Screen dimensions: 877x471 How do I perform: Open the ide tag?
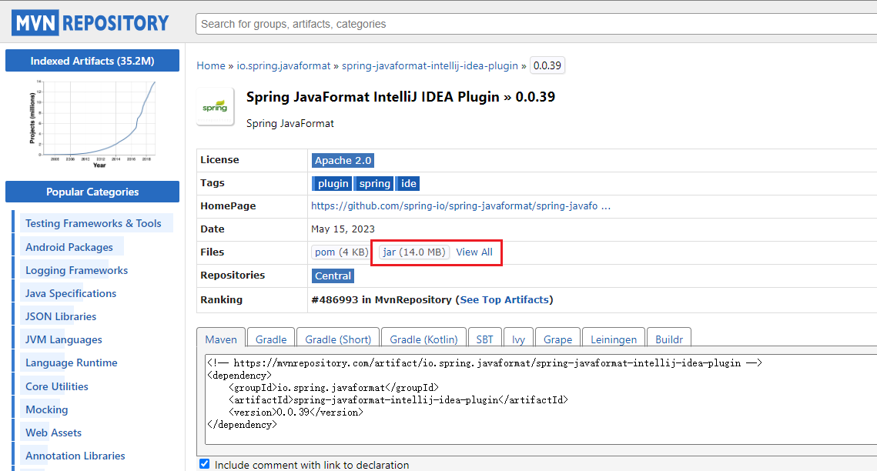(408, 183)
